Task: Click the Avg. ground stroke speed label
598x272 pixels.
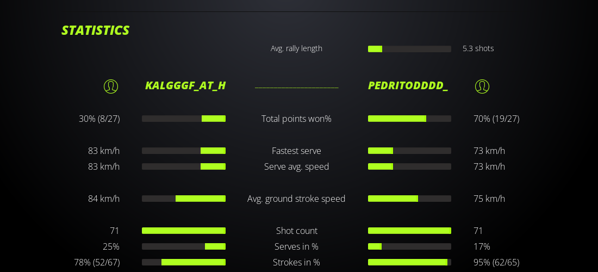Action: [x=296, y=199]
